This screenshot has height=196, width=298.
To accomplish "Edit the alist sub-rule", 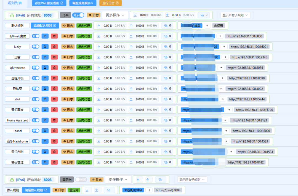I will [x=45, y=99].
